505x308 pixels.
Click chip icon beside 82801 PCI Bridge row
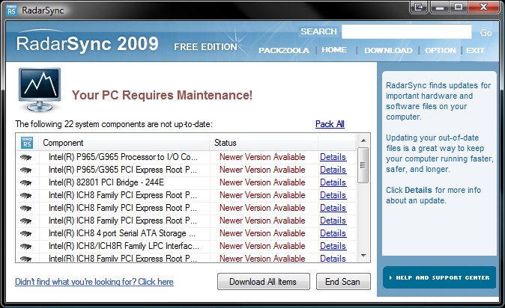pos(25,182)
